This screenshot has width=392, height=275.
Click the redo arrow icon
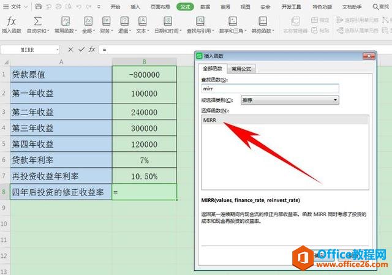point(88,7)
